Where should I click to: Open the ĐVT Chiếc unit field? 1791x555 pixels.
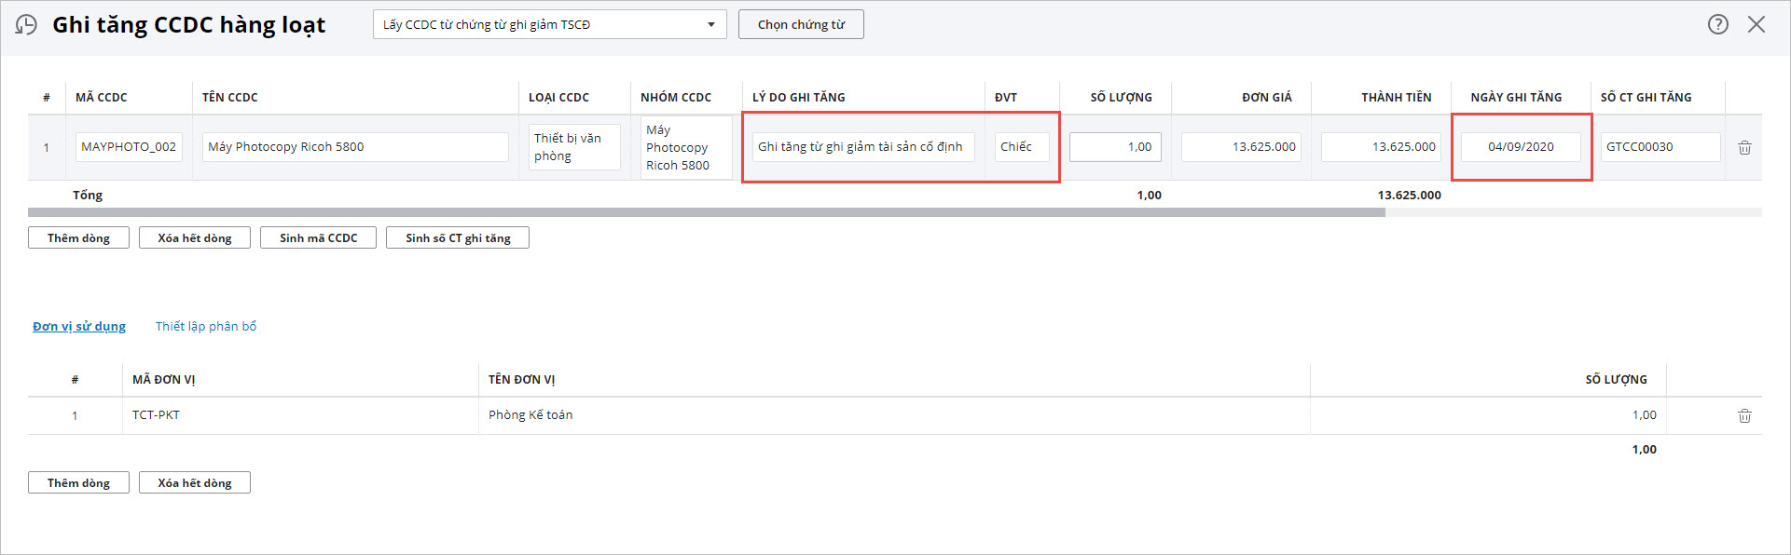point(1021,147)
